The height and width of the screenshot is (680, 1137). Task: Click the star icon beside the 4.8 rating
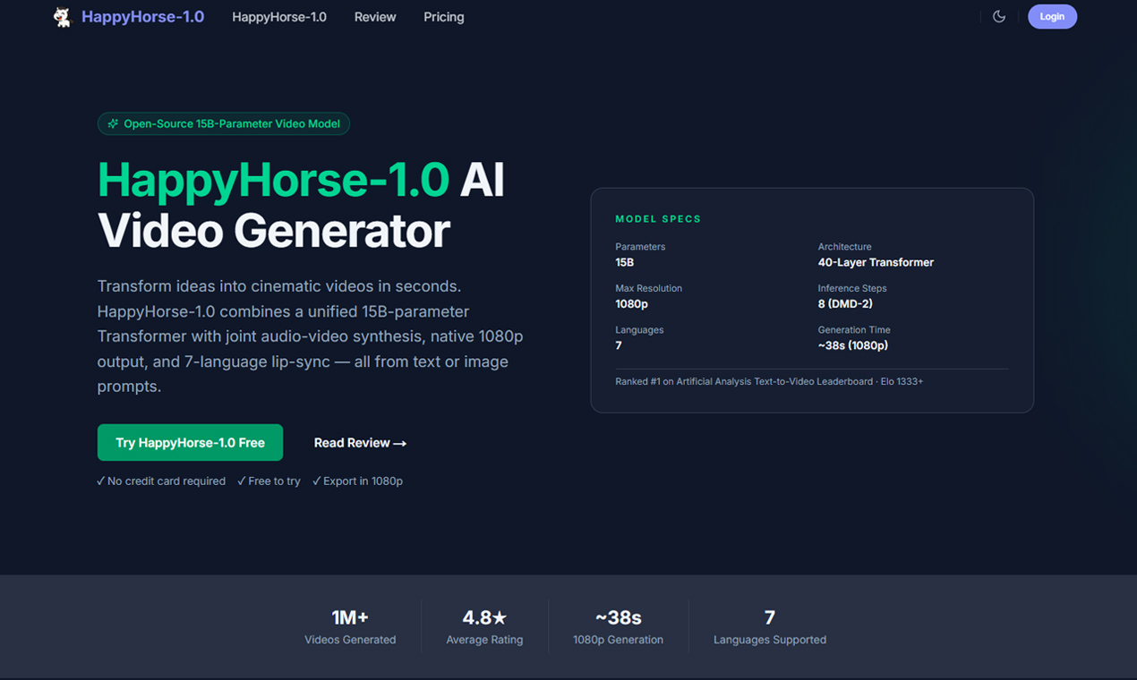tap(500, 616)
